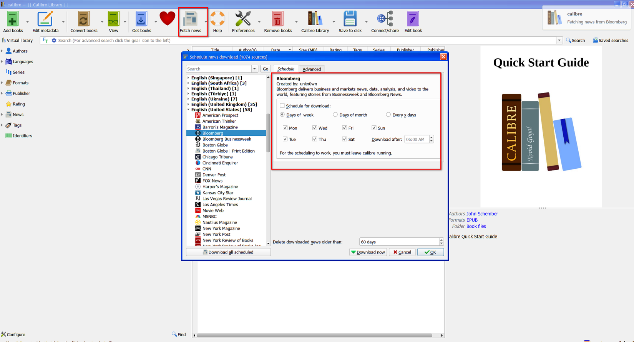The height and width of the screenshot is (342, 634).
Task: Switch to the Advanced tab
Action: pyautogui.click(x=312, y=69)
